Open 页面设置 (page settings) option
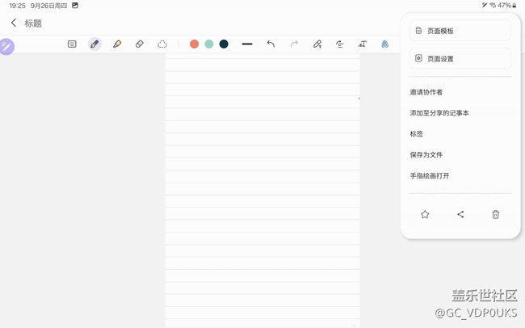Screen dimensions: 525x328 (460, 59)
